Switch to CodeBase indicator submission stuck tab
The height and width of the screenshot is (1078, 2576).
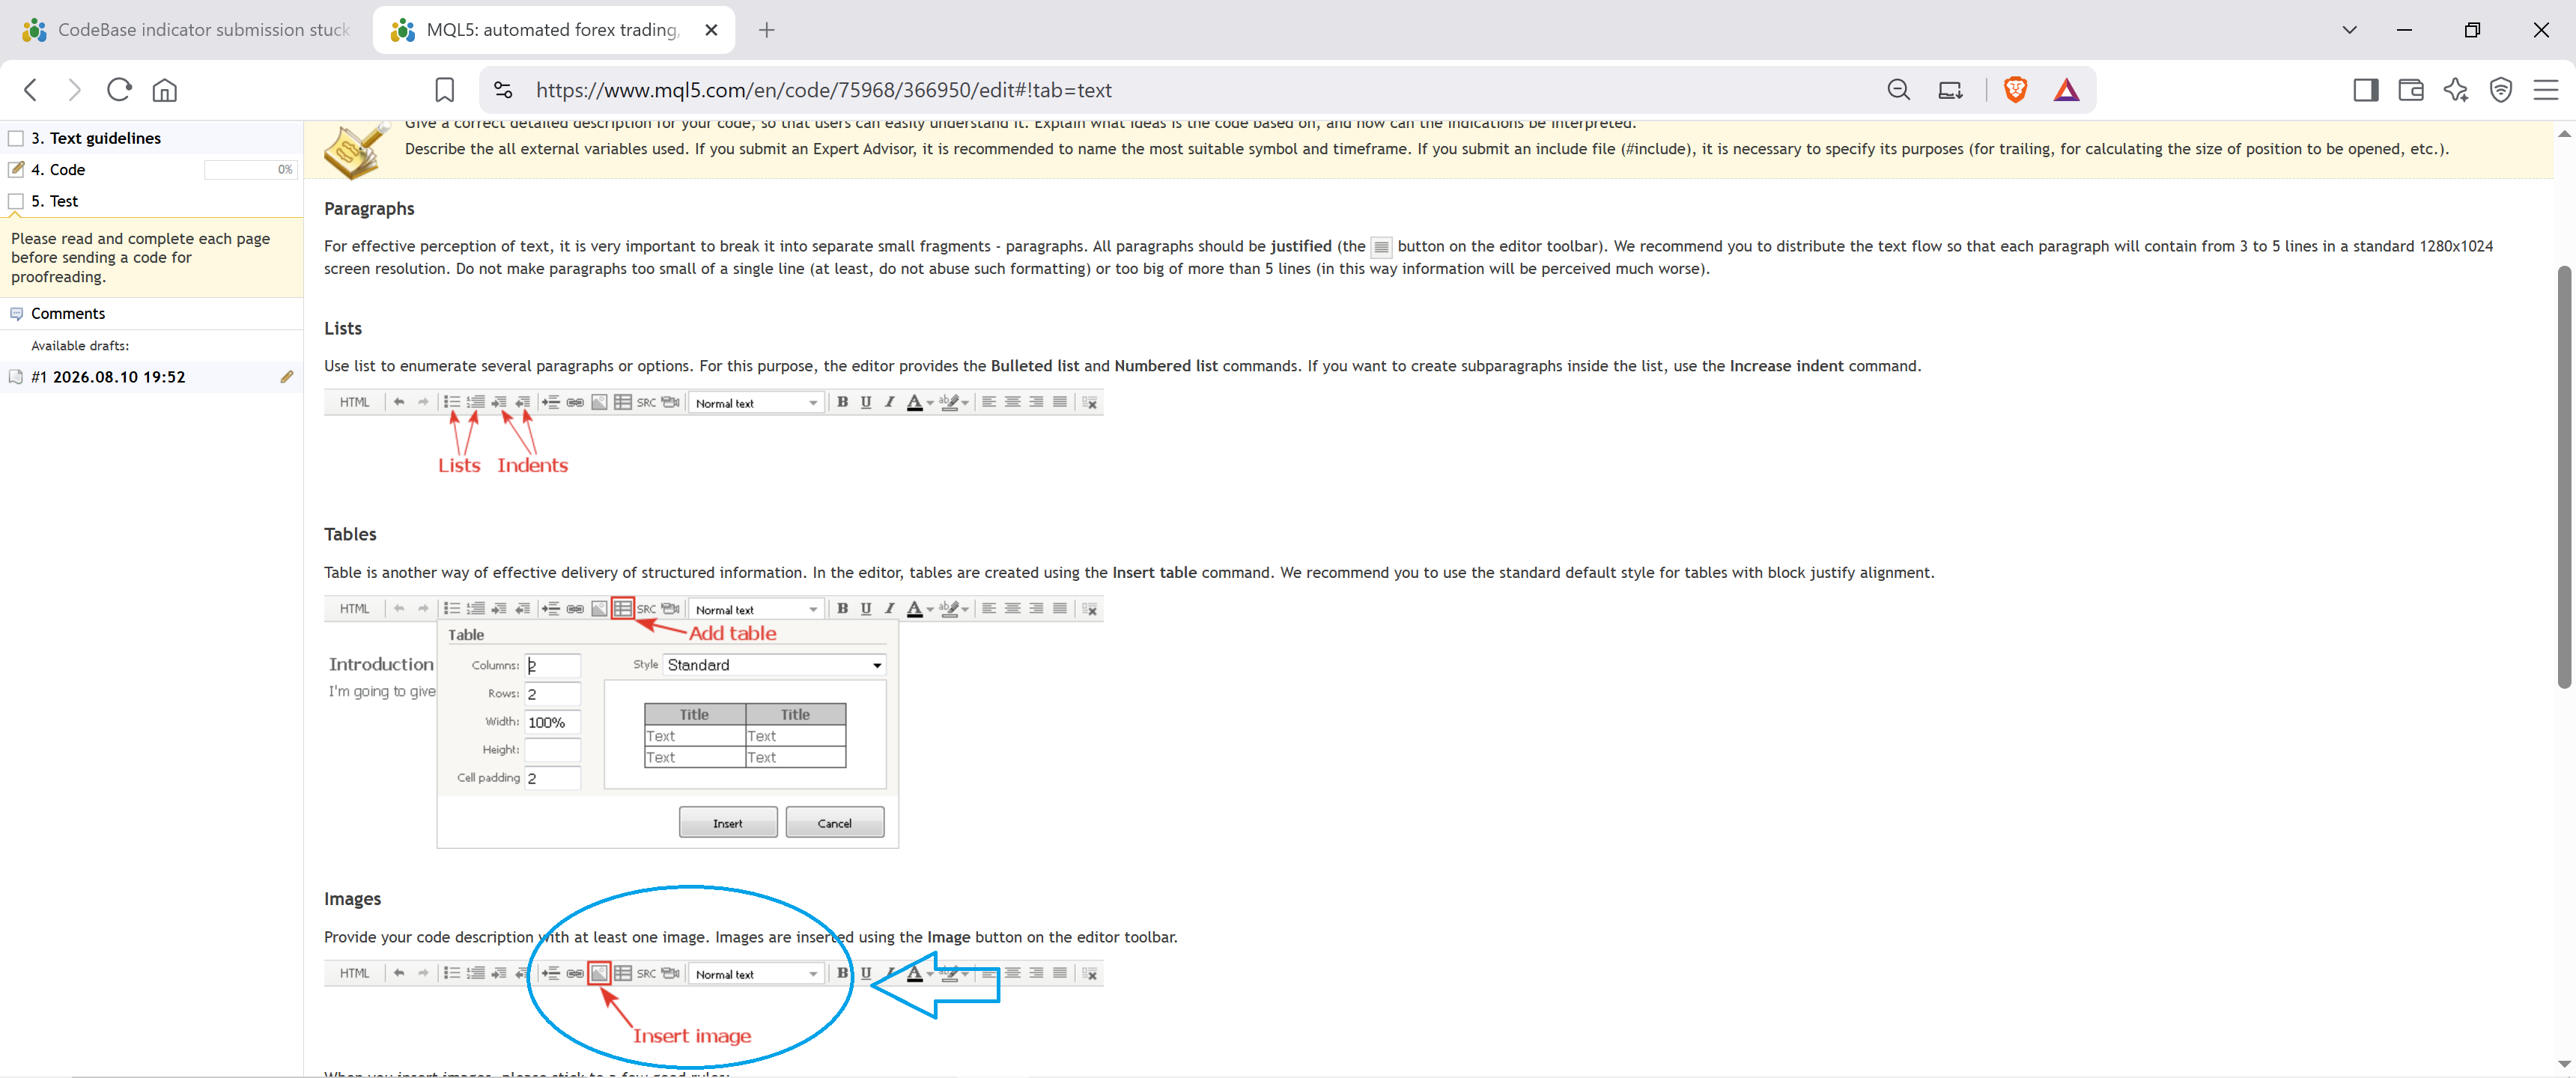[187, 30]
